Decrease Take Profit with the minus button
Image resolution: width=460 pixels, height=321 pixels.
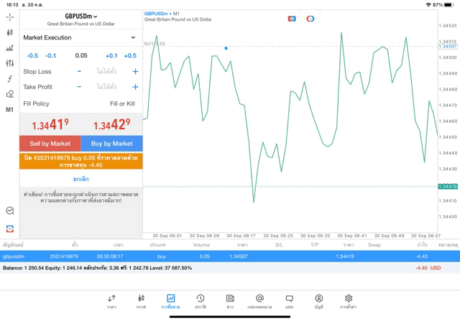(x=79, y=87)
